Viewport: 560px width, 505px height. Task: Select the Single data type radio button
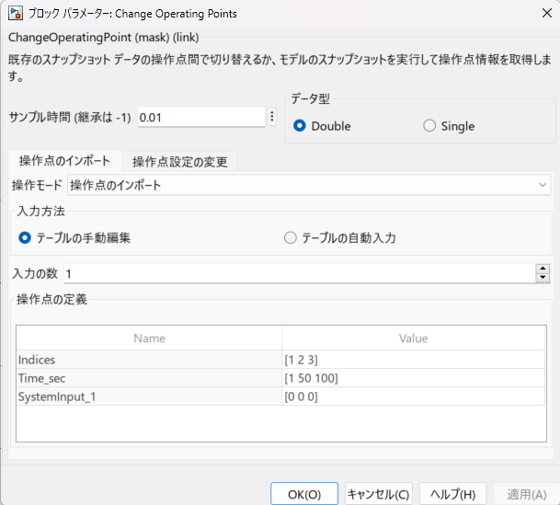pos(429,126)
